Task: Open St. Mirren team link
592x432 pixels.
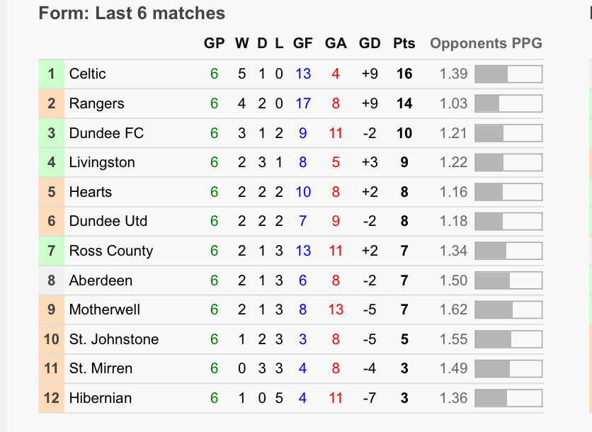Action: 101,368
